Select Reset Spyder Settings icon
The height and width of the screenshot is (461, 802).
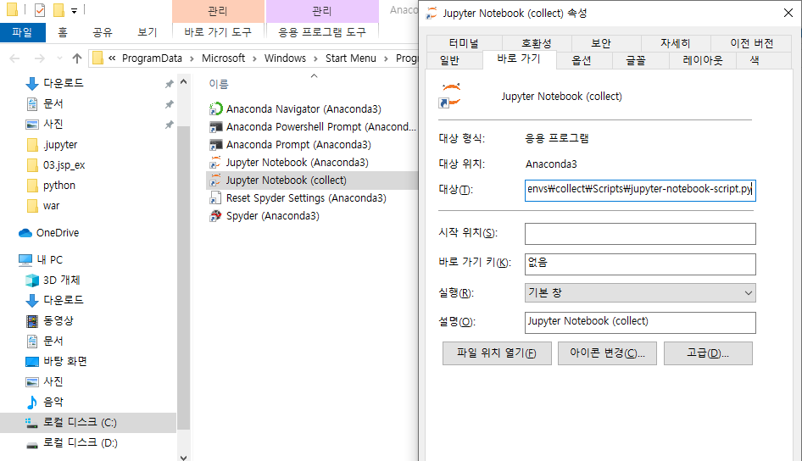(x=216, y=198)
